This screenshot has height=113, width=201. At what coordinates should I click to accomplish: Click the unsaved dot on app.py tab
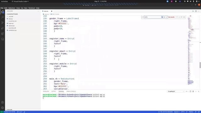tap(52, 11)
